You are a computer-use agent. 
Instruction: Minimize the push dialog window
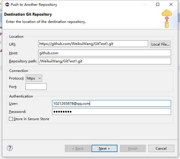144,4
